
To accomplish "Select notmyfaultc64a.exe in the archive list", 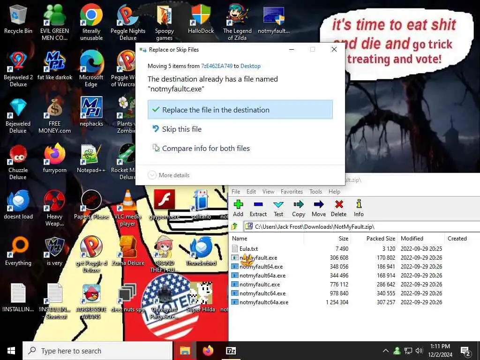I will (x=264, y=302).
